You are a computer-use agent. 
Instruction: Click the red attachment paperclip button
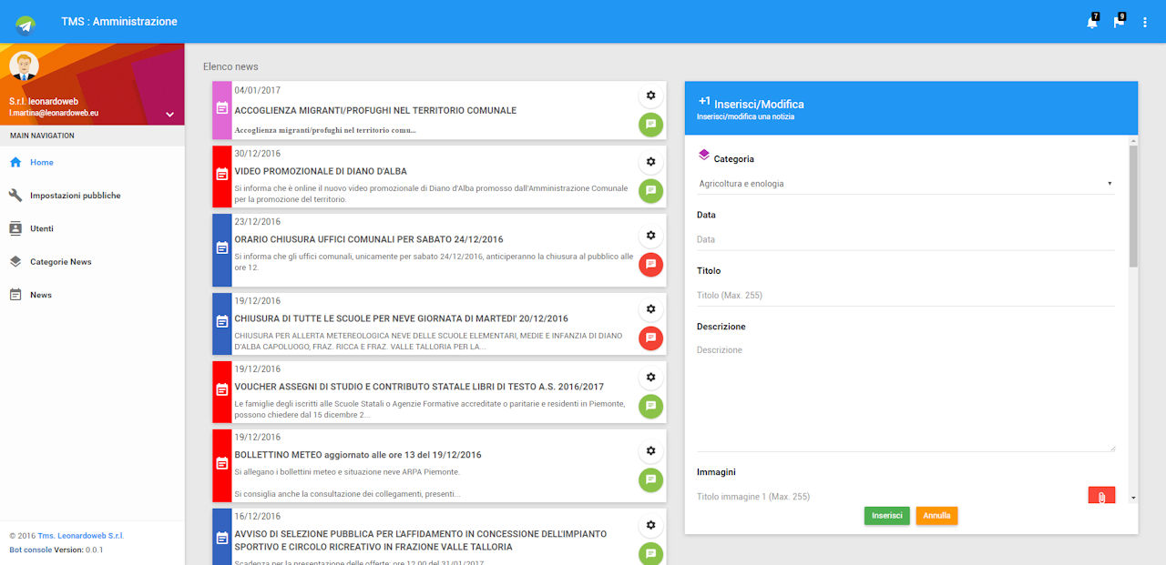click(x=1101, y=498)
